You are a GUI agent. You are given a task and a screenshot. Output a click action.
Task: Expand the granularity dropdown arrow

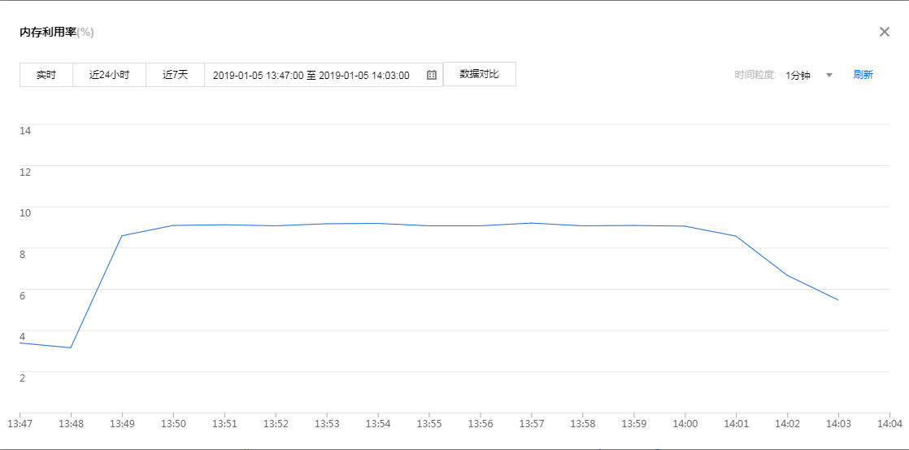coord(829,75)
